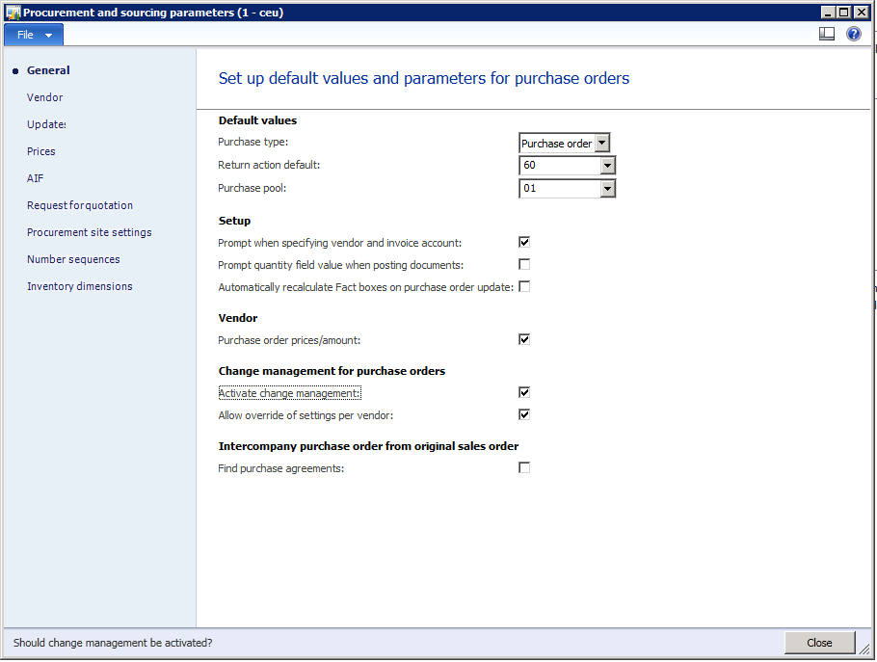Select Procurement site settings in sidebar
This screenshot has width=877, height=662.
pos(90,232)
